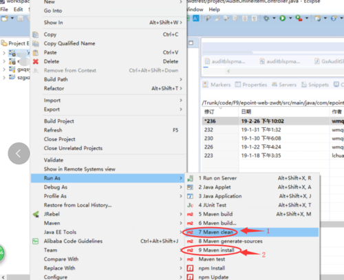Viewport: 344px width, 280px height.
Task: Select Build Project entry
Action: click(x=108, y=121)
